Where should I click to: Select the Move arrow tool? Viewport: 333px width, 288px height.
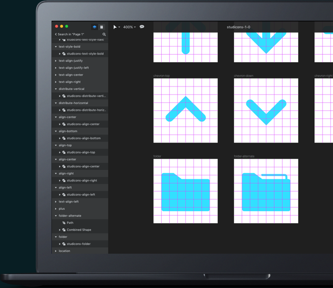click(115, 27)
